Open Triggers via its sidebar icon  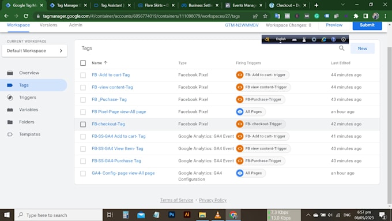[x=10, y=98]
